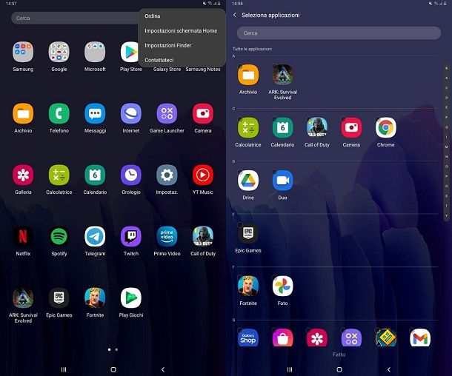Open Archivio in the app drawer
Viewport: 452px width, 376px height.
pos(23,114)
